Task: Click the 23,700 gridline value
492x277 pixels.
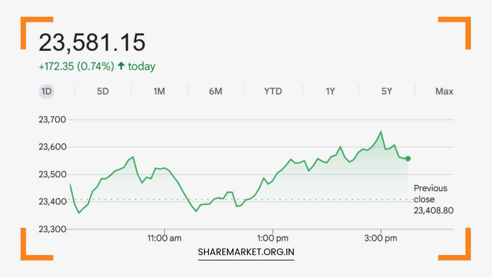Action: [x=53, y=119]
